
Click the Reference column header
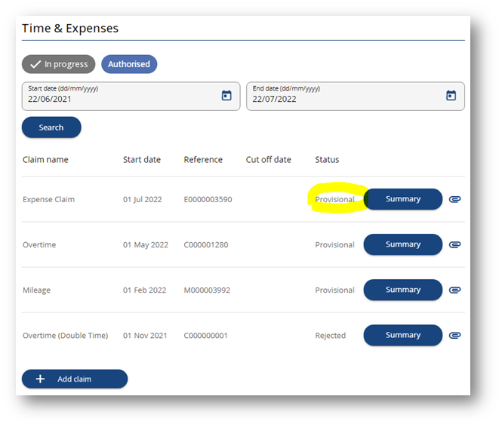click(203, 160)
